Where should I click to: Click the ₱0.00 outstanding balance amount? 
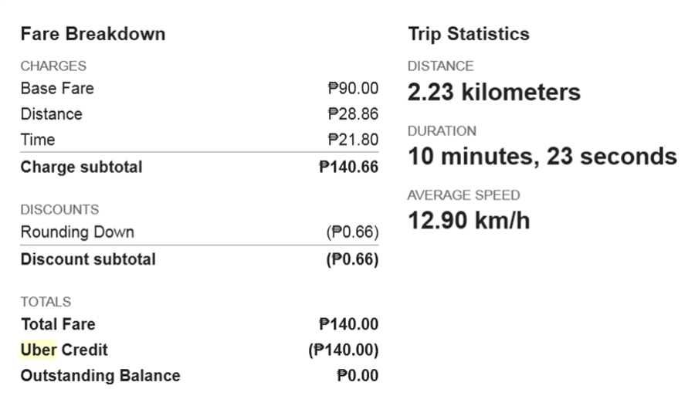[x=358, y=375]
